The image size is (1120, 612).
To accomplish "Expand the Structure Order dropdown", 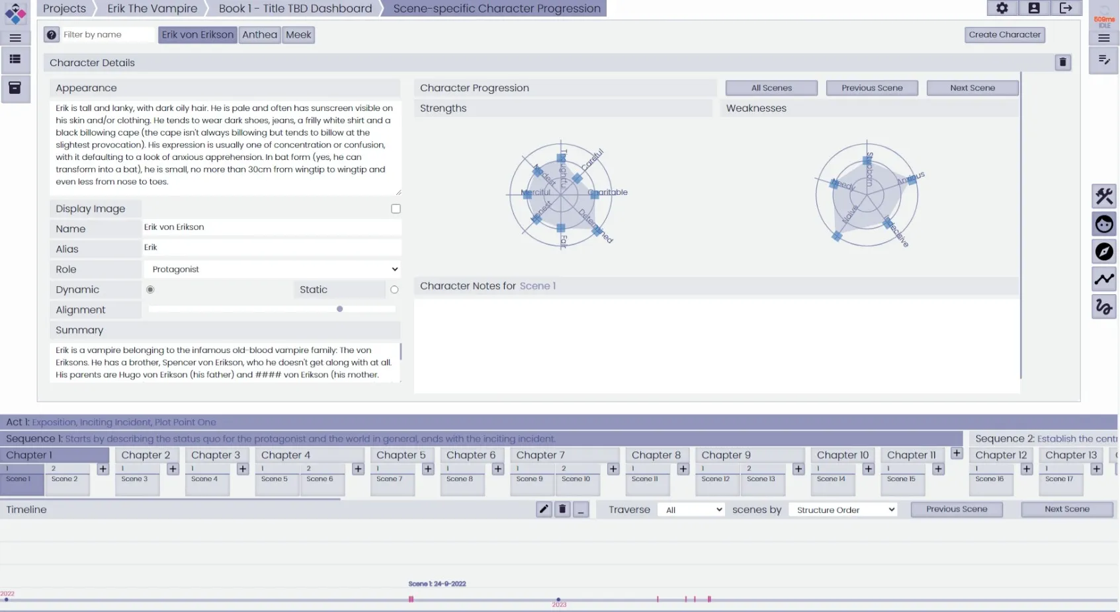I will tap(843, 510).
